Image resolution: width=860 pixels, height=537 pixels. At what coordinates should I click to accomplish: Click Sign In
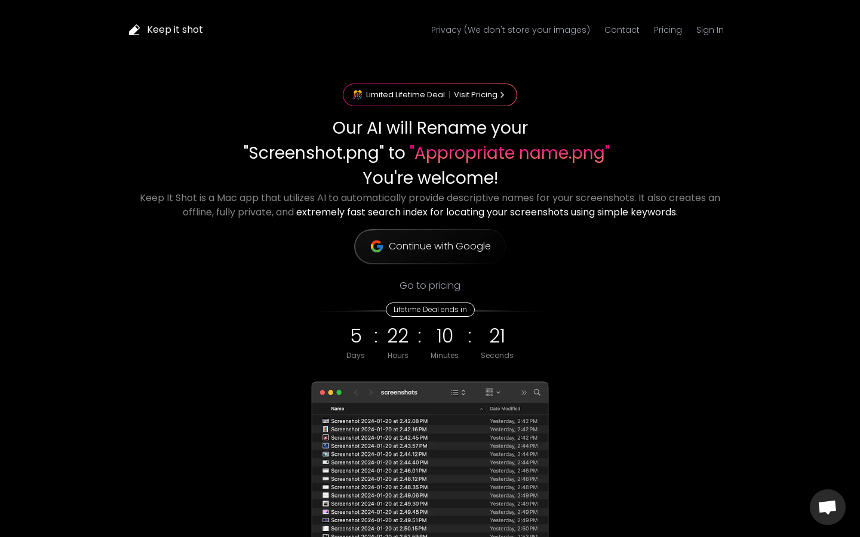click(710, 30)
